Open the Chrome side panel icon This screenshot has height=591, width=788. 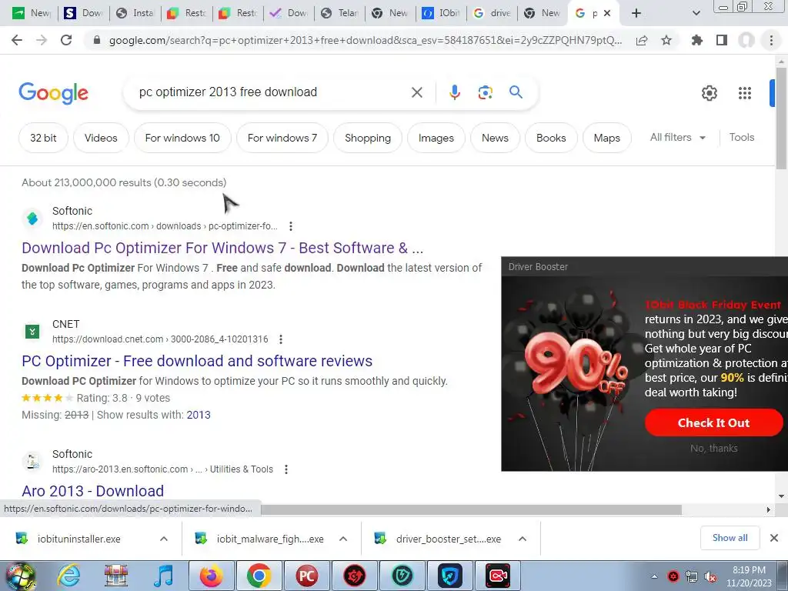pos(722,40)
